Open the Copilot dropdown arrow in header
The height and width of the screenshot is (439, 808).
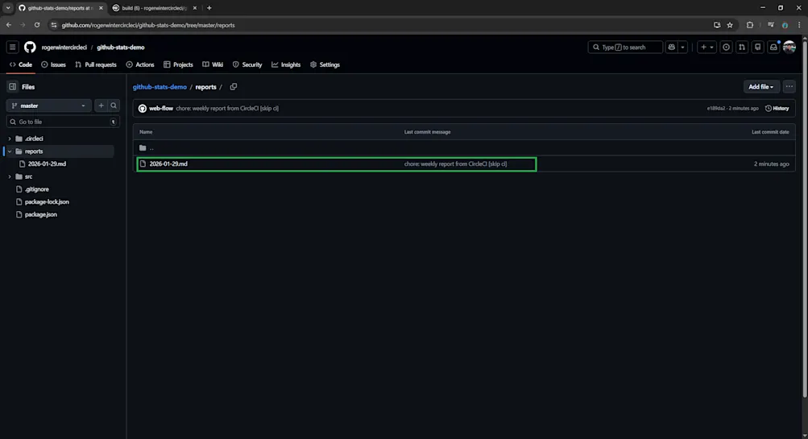(683, 47)
